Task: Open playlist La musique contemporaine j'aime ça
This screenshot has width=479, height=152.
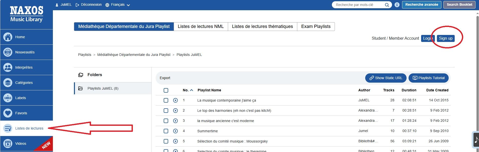Action: (227, 100)
